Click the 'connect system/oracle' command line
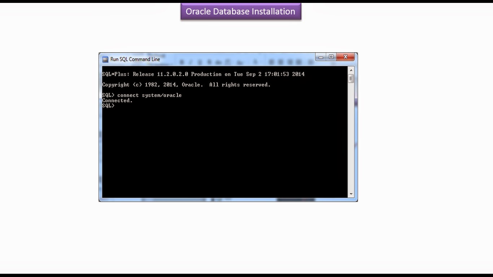Viewport: 493px width, 277px height. 142,95
